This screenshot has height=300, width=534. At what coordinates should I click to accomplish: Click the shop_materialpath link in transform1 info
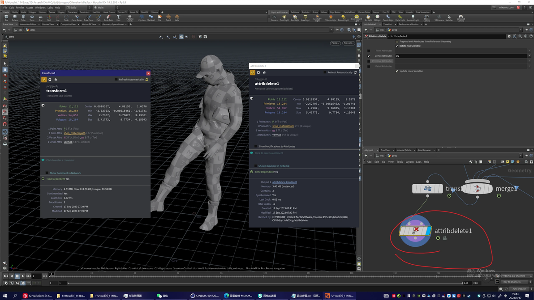point(74,133)
